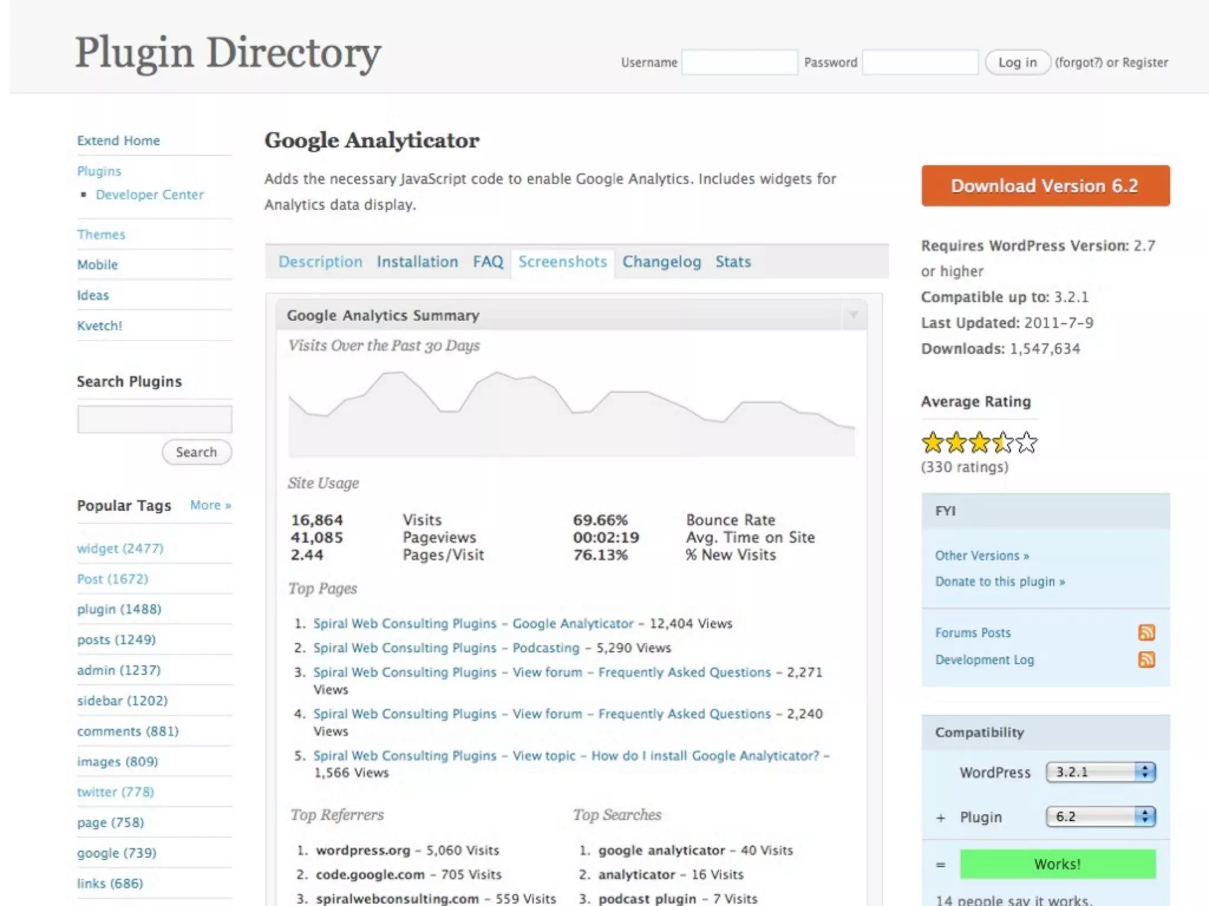Screen dimensions: 1209x906
Task: Click into the Search Plugins text box
Action: (154, 419)
